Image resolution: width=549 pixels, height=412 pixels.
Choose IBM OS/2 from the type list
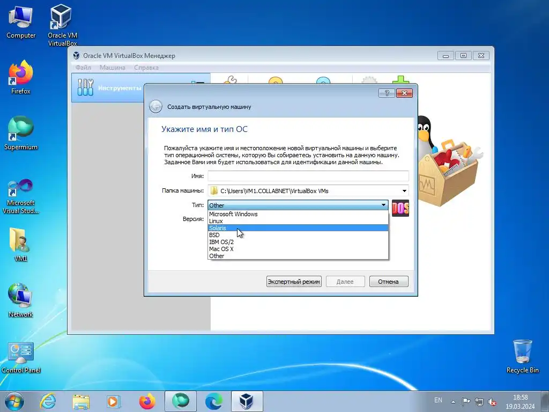pos(298,242)
